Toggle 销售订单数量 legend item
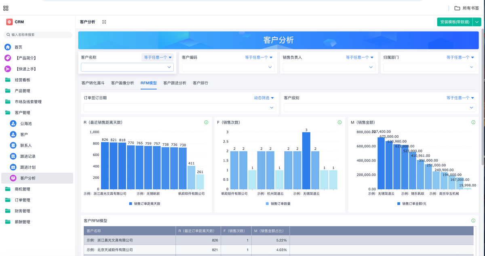 278,204
